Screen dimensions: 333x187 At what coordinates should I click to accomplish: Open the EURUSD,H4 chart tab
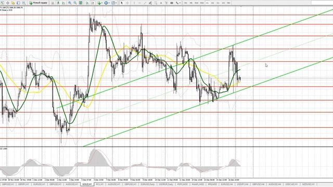pos(227,184)
